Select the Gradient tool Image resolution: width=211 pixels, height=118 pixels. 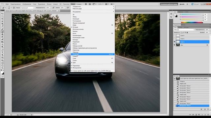coord(2,42)
